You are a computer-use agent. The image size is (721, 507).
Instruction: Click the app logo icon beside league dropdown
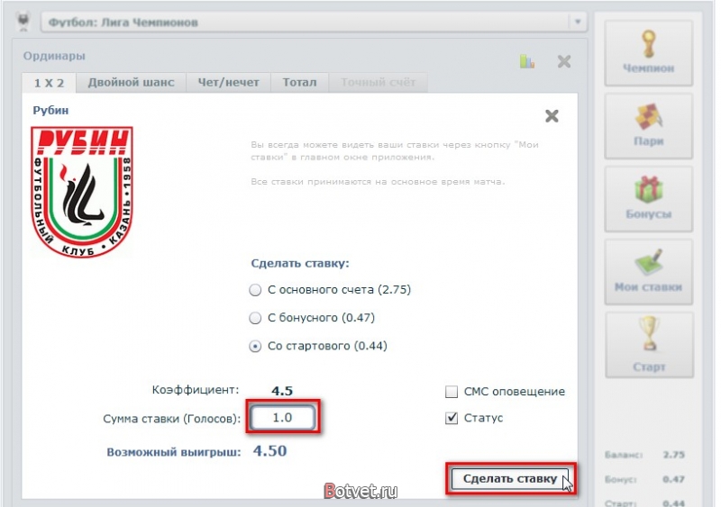(x=23, y=22)
